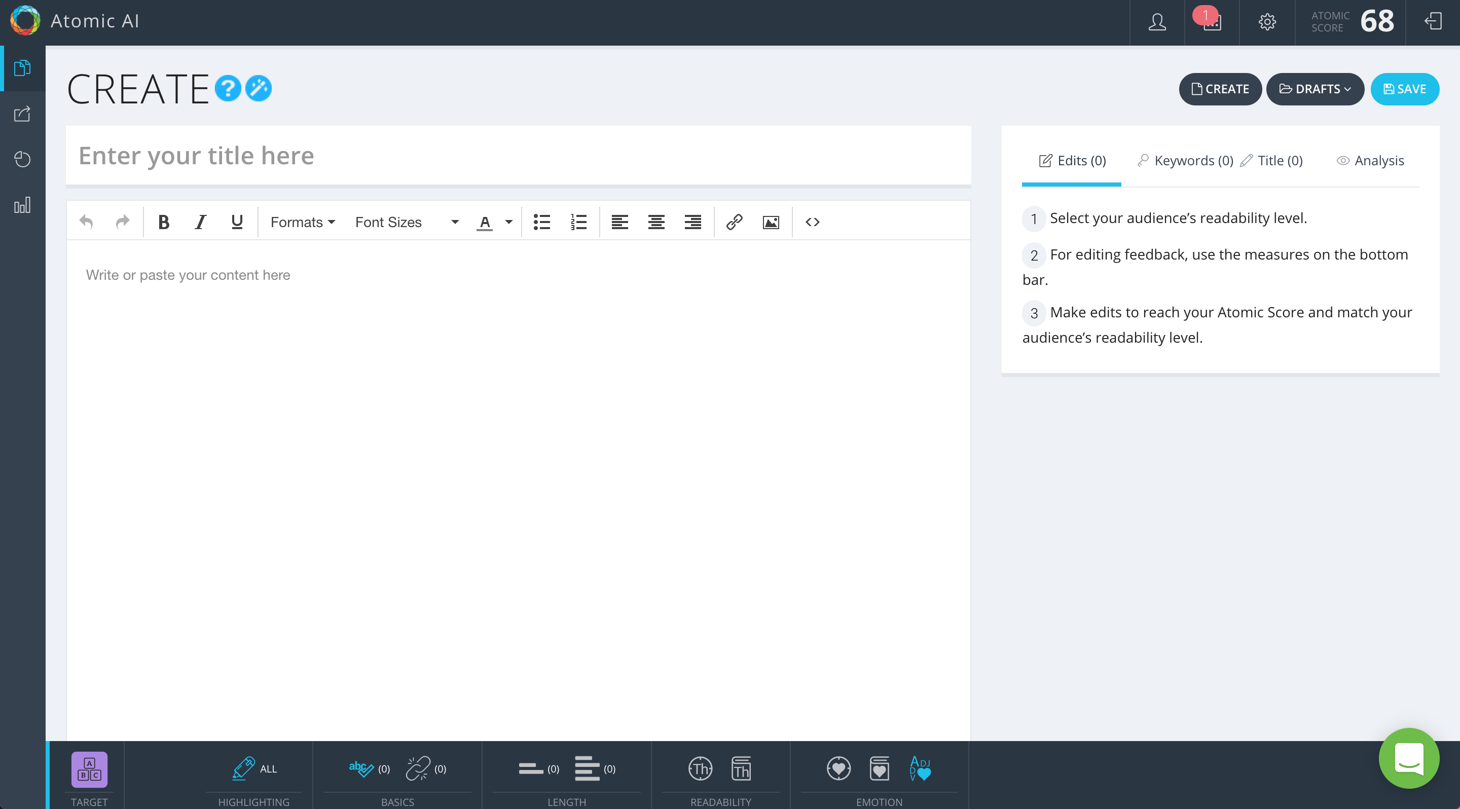Click the insert image icon in toolbar
This screenshot has height=809, width=1460.
pos(771,222)
